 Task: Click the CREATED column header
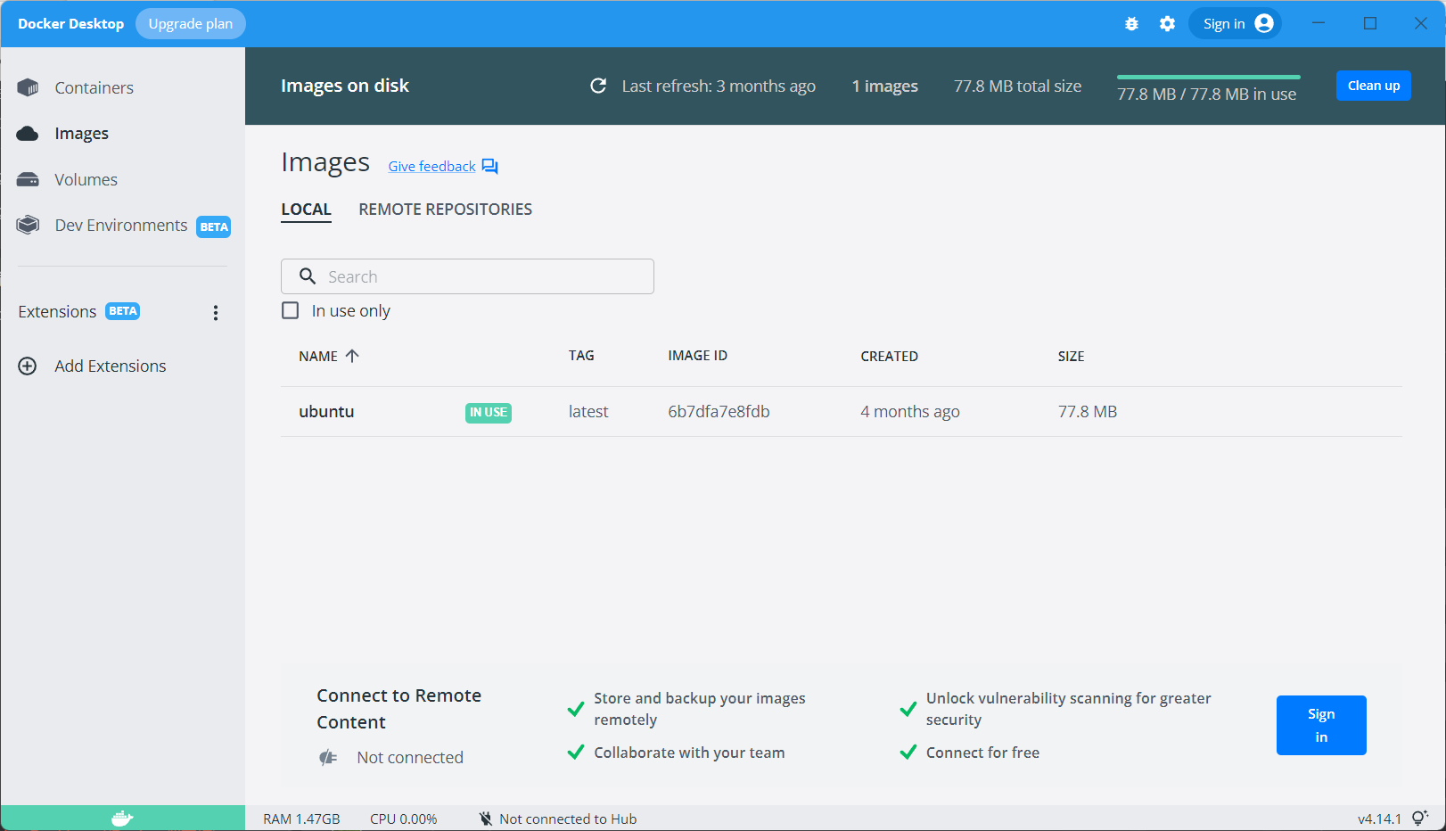889,356
